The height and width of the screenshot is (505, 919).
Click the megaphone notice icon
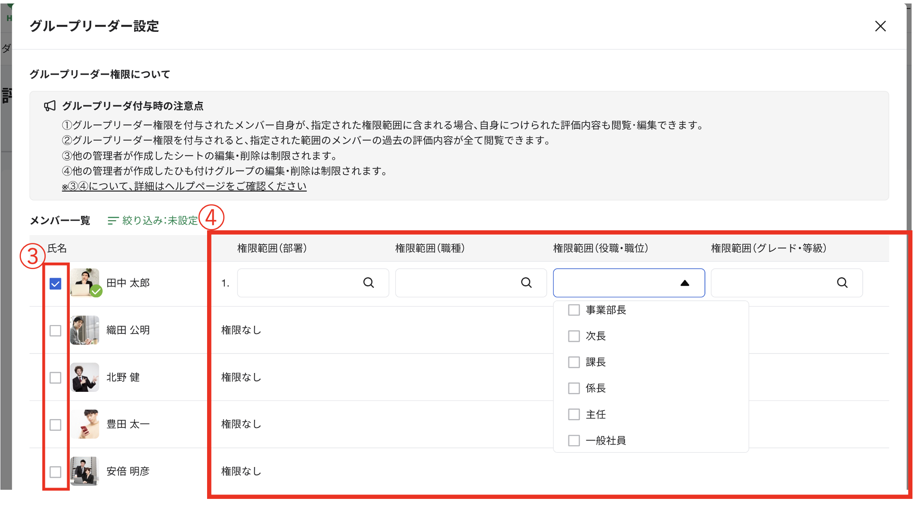tap(50, 106)
